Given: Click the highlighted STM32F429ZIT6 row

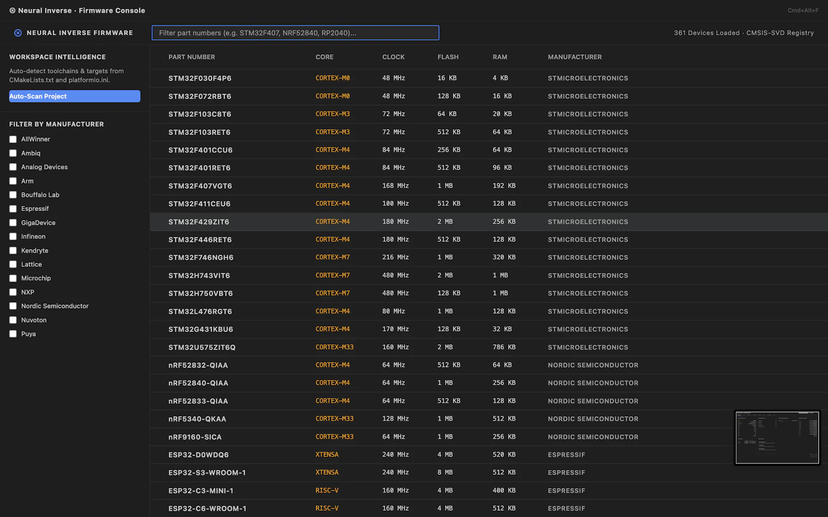Looking at the screenshot, I should (489, 221).
